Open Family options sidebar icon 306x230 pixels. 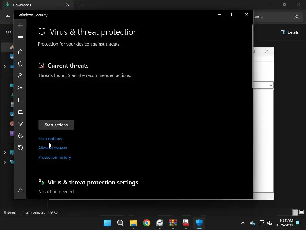(20, 136)
